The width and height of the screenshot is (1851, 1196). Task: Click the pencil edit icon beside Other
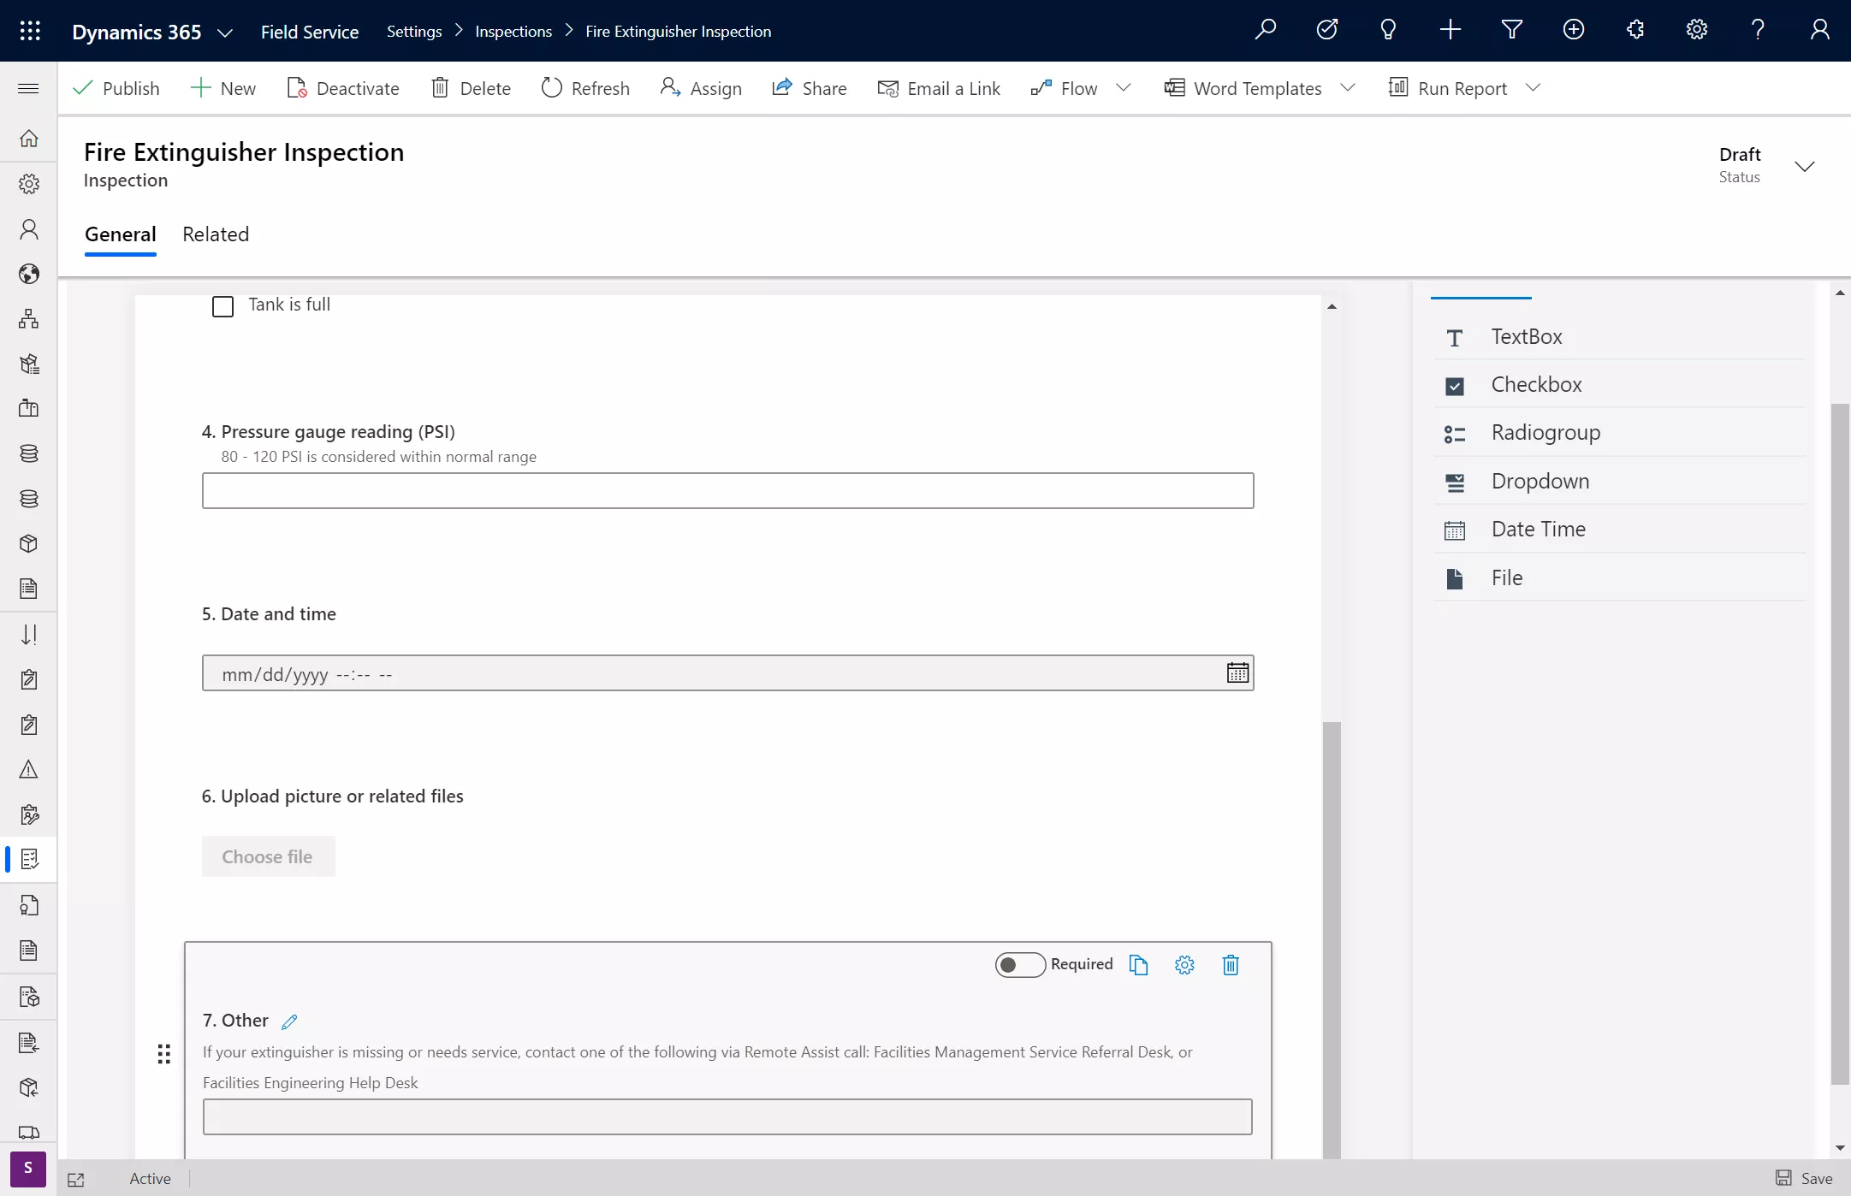coord(289,1021)
